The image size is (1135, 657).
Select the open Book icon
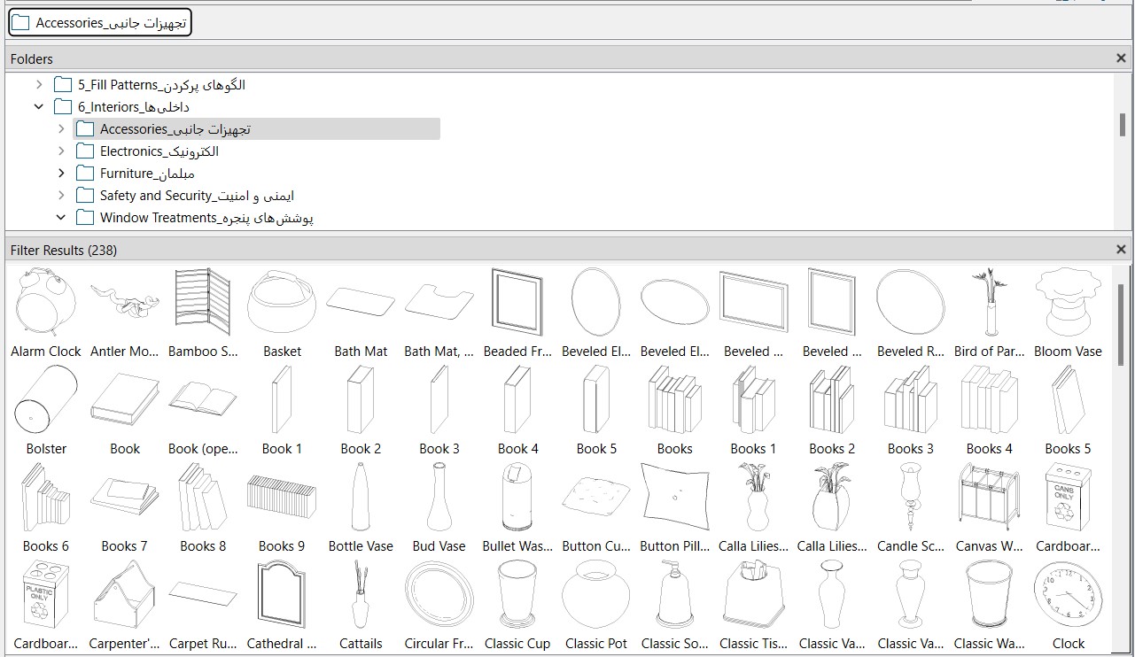point(203,399)
